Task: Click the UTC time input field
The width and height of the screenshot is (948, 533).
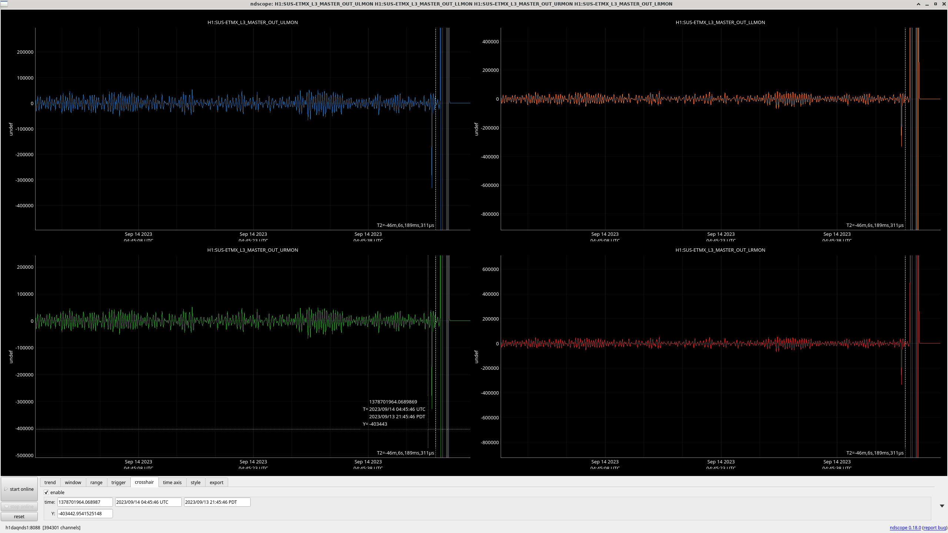Action: [x=148, y=502]
